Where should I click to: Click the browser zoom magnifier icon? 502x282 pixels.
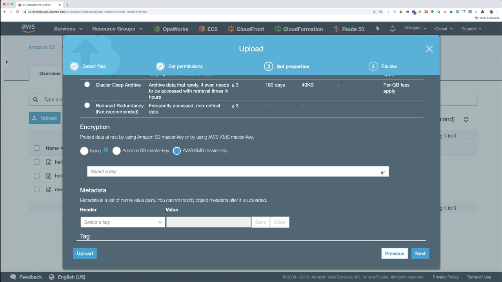click(374, 12)
